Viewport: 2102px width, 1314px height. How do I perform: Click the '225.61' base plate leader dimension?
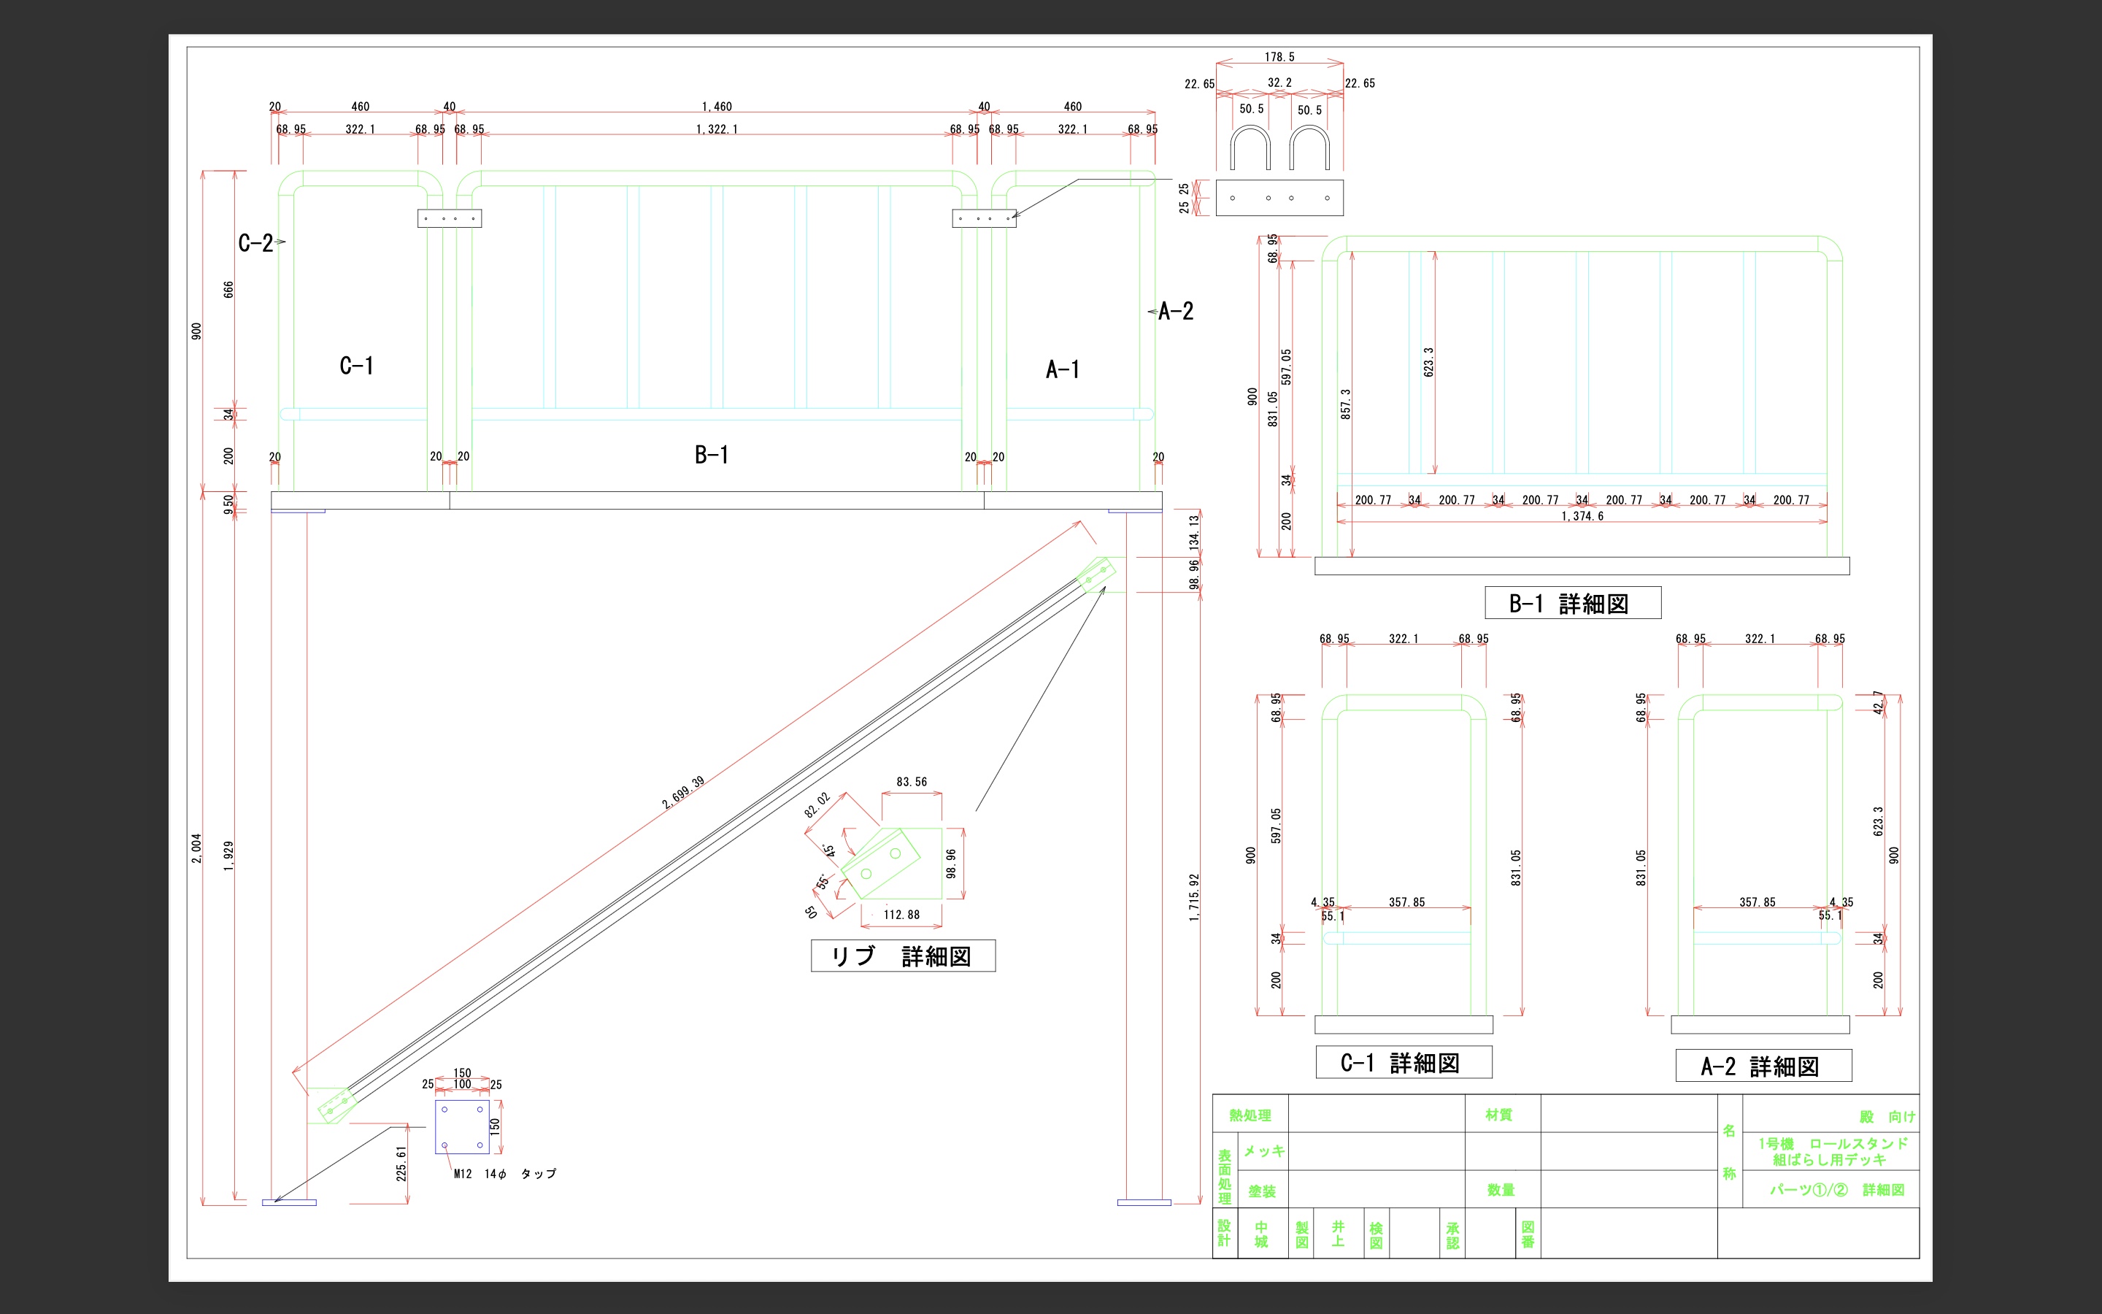tap(401, 1164)
